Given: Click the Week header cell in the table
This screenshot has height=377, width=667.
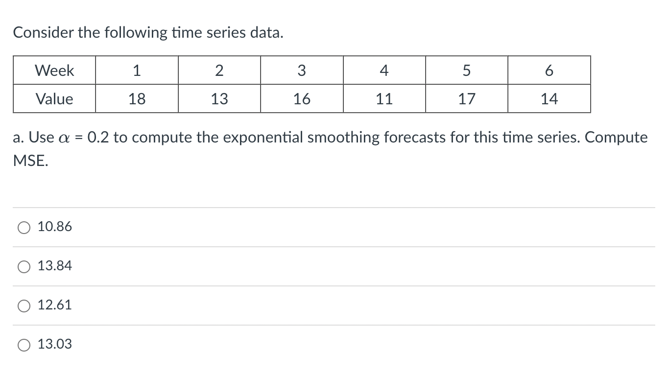Looking at the screenshot, I should click(54, 70).
